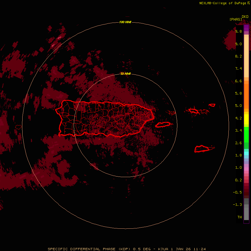
Task: Click the 1.8 scale value
Action: click(x=238, y=155)
